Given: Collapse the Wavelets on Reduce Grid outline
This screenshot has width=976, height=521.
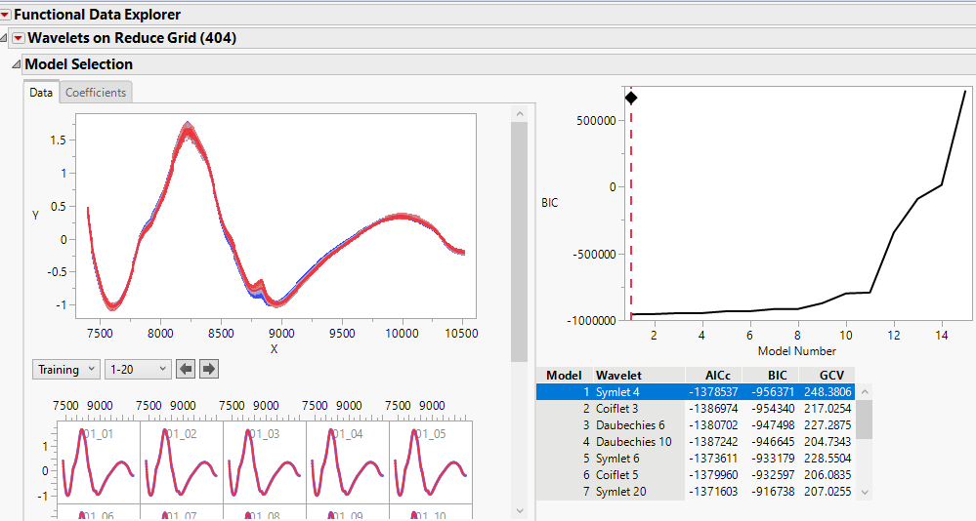Looking at the screenshot, I should [4, 39].
